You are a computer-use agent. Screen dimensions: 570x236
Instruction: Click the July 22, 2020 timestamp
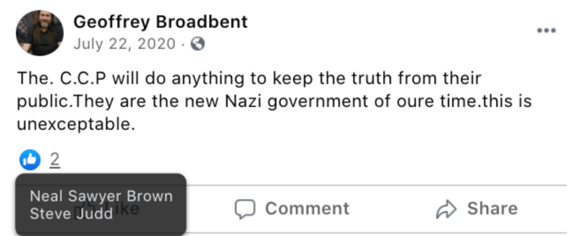[x=124, y=44]
